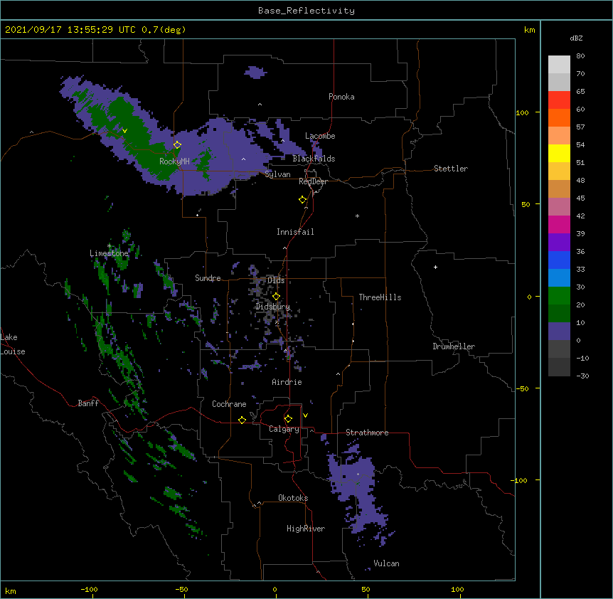613x599 pixels.
Task: Select the magenta 42 dBZ legend swatch
Action: pos(559,224)
